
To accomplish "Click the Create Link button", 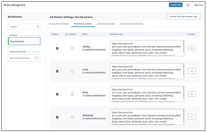I will [176, 5].
